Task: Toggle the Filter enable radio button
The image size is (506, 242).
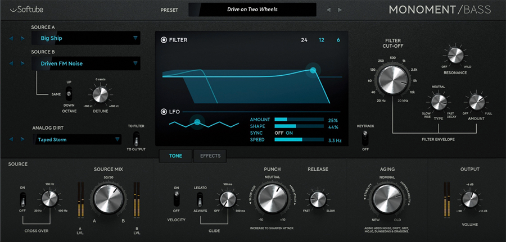Action: point(164,40)
